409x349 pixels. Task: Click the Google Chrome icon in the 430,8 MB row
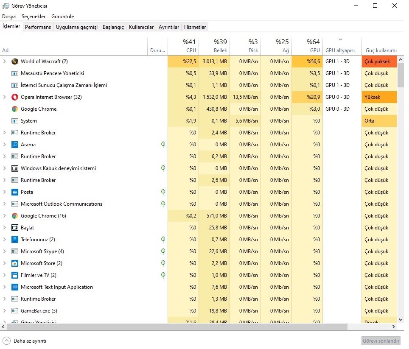pos(15,109)
